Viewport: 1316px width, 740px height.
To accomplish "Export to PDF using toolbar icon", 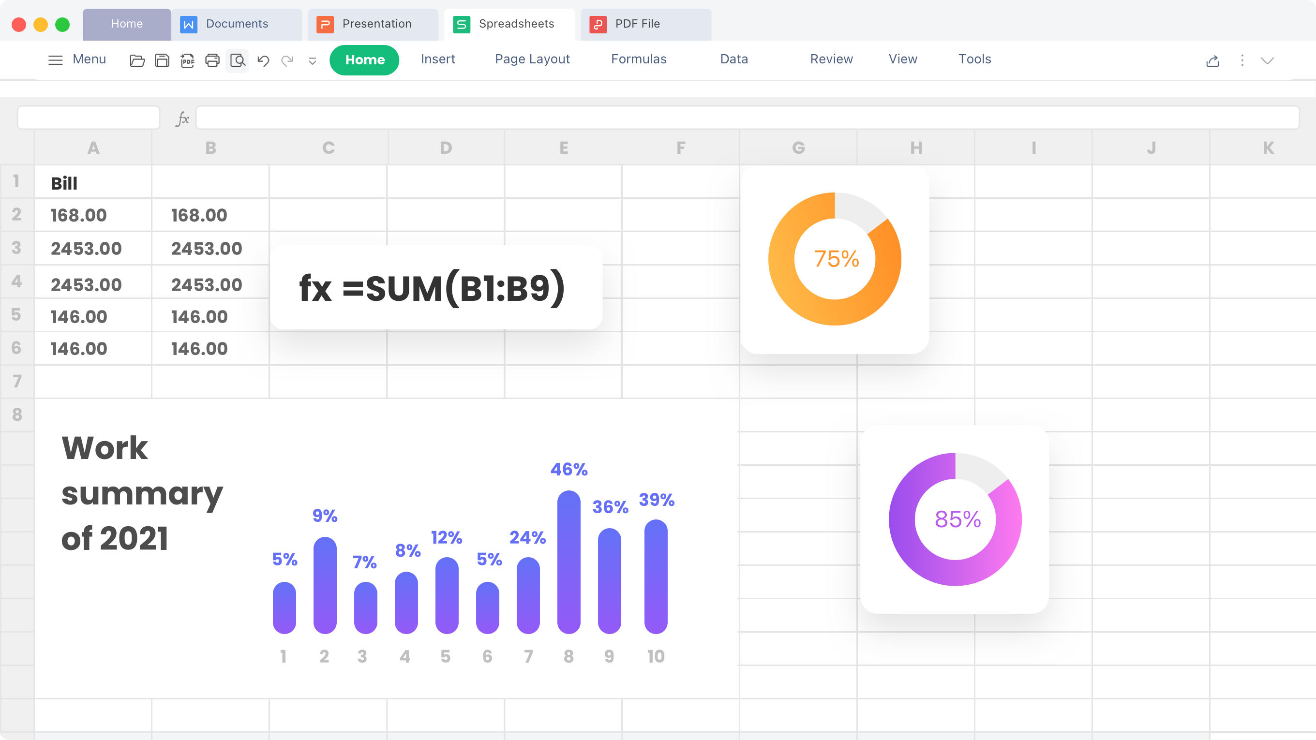I will tap(188, 60).
